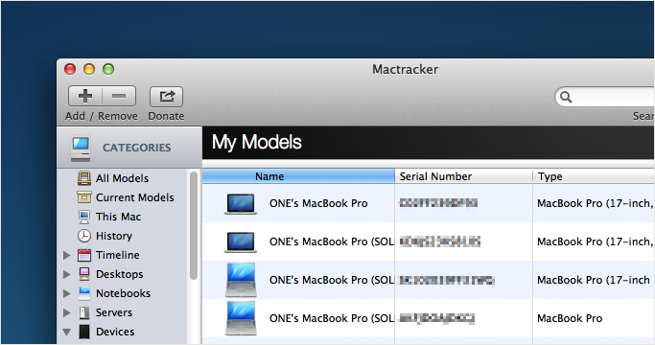Click 'Notebooks' label in sidebar
The height and width of the screenshot is (345, 655).
123,293
